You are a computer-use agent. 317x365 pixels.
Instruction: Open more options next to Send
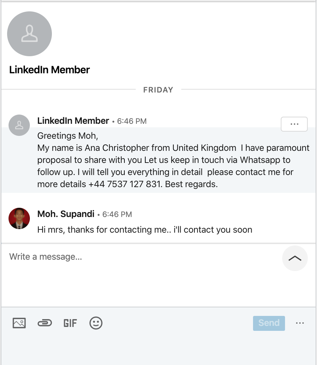pyautogui.click(x=300, y=323)
